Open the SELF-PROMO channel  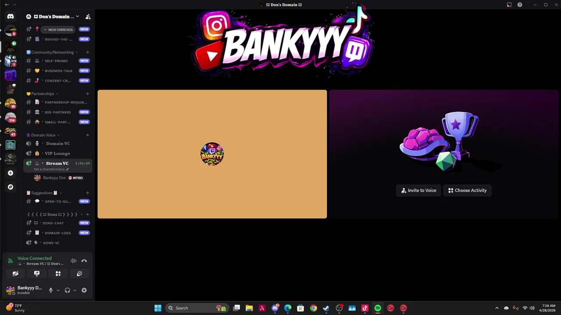click(x=57, y=61)
